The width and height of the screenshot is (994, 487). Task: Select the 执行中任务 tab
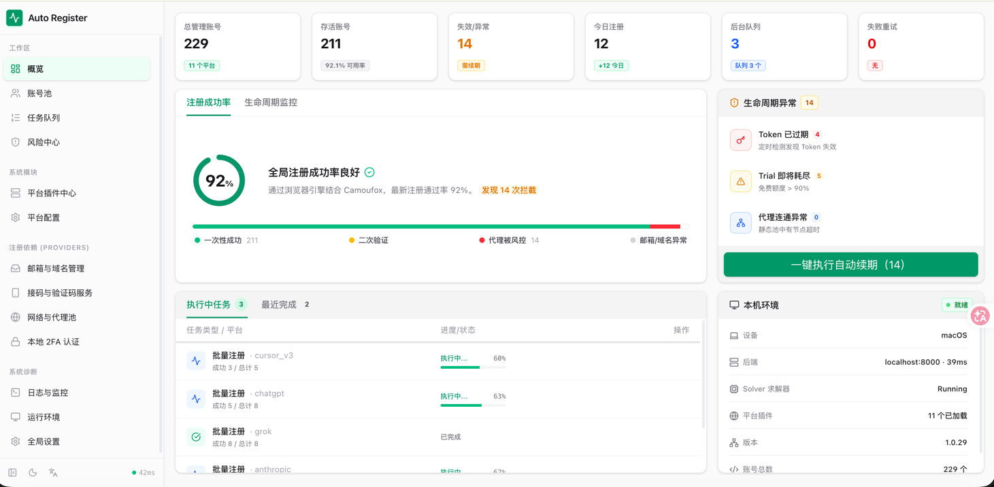(x=216, y=304)
